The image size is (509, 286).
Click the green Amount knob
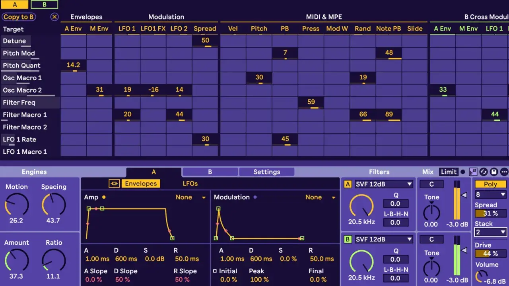(x=16, y=261)
